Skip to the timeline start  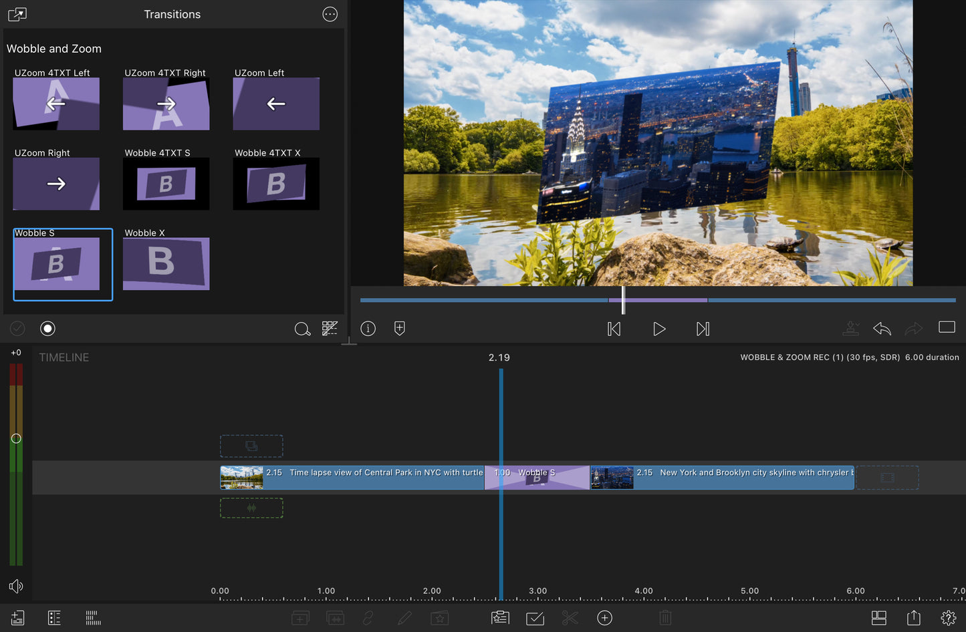614,329
